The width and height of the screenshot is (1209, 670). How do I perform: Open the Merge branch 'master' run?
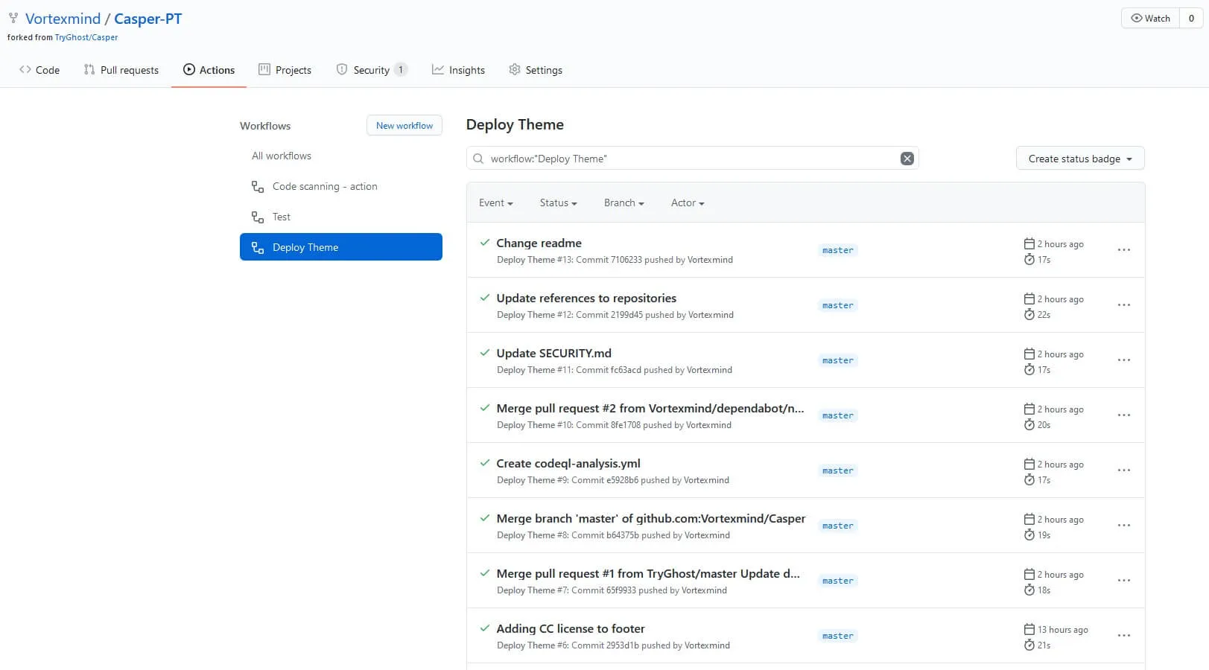[651, 518]
